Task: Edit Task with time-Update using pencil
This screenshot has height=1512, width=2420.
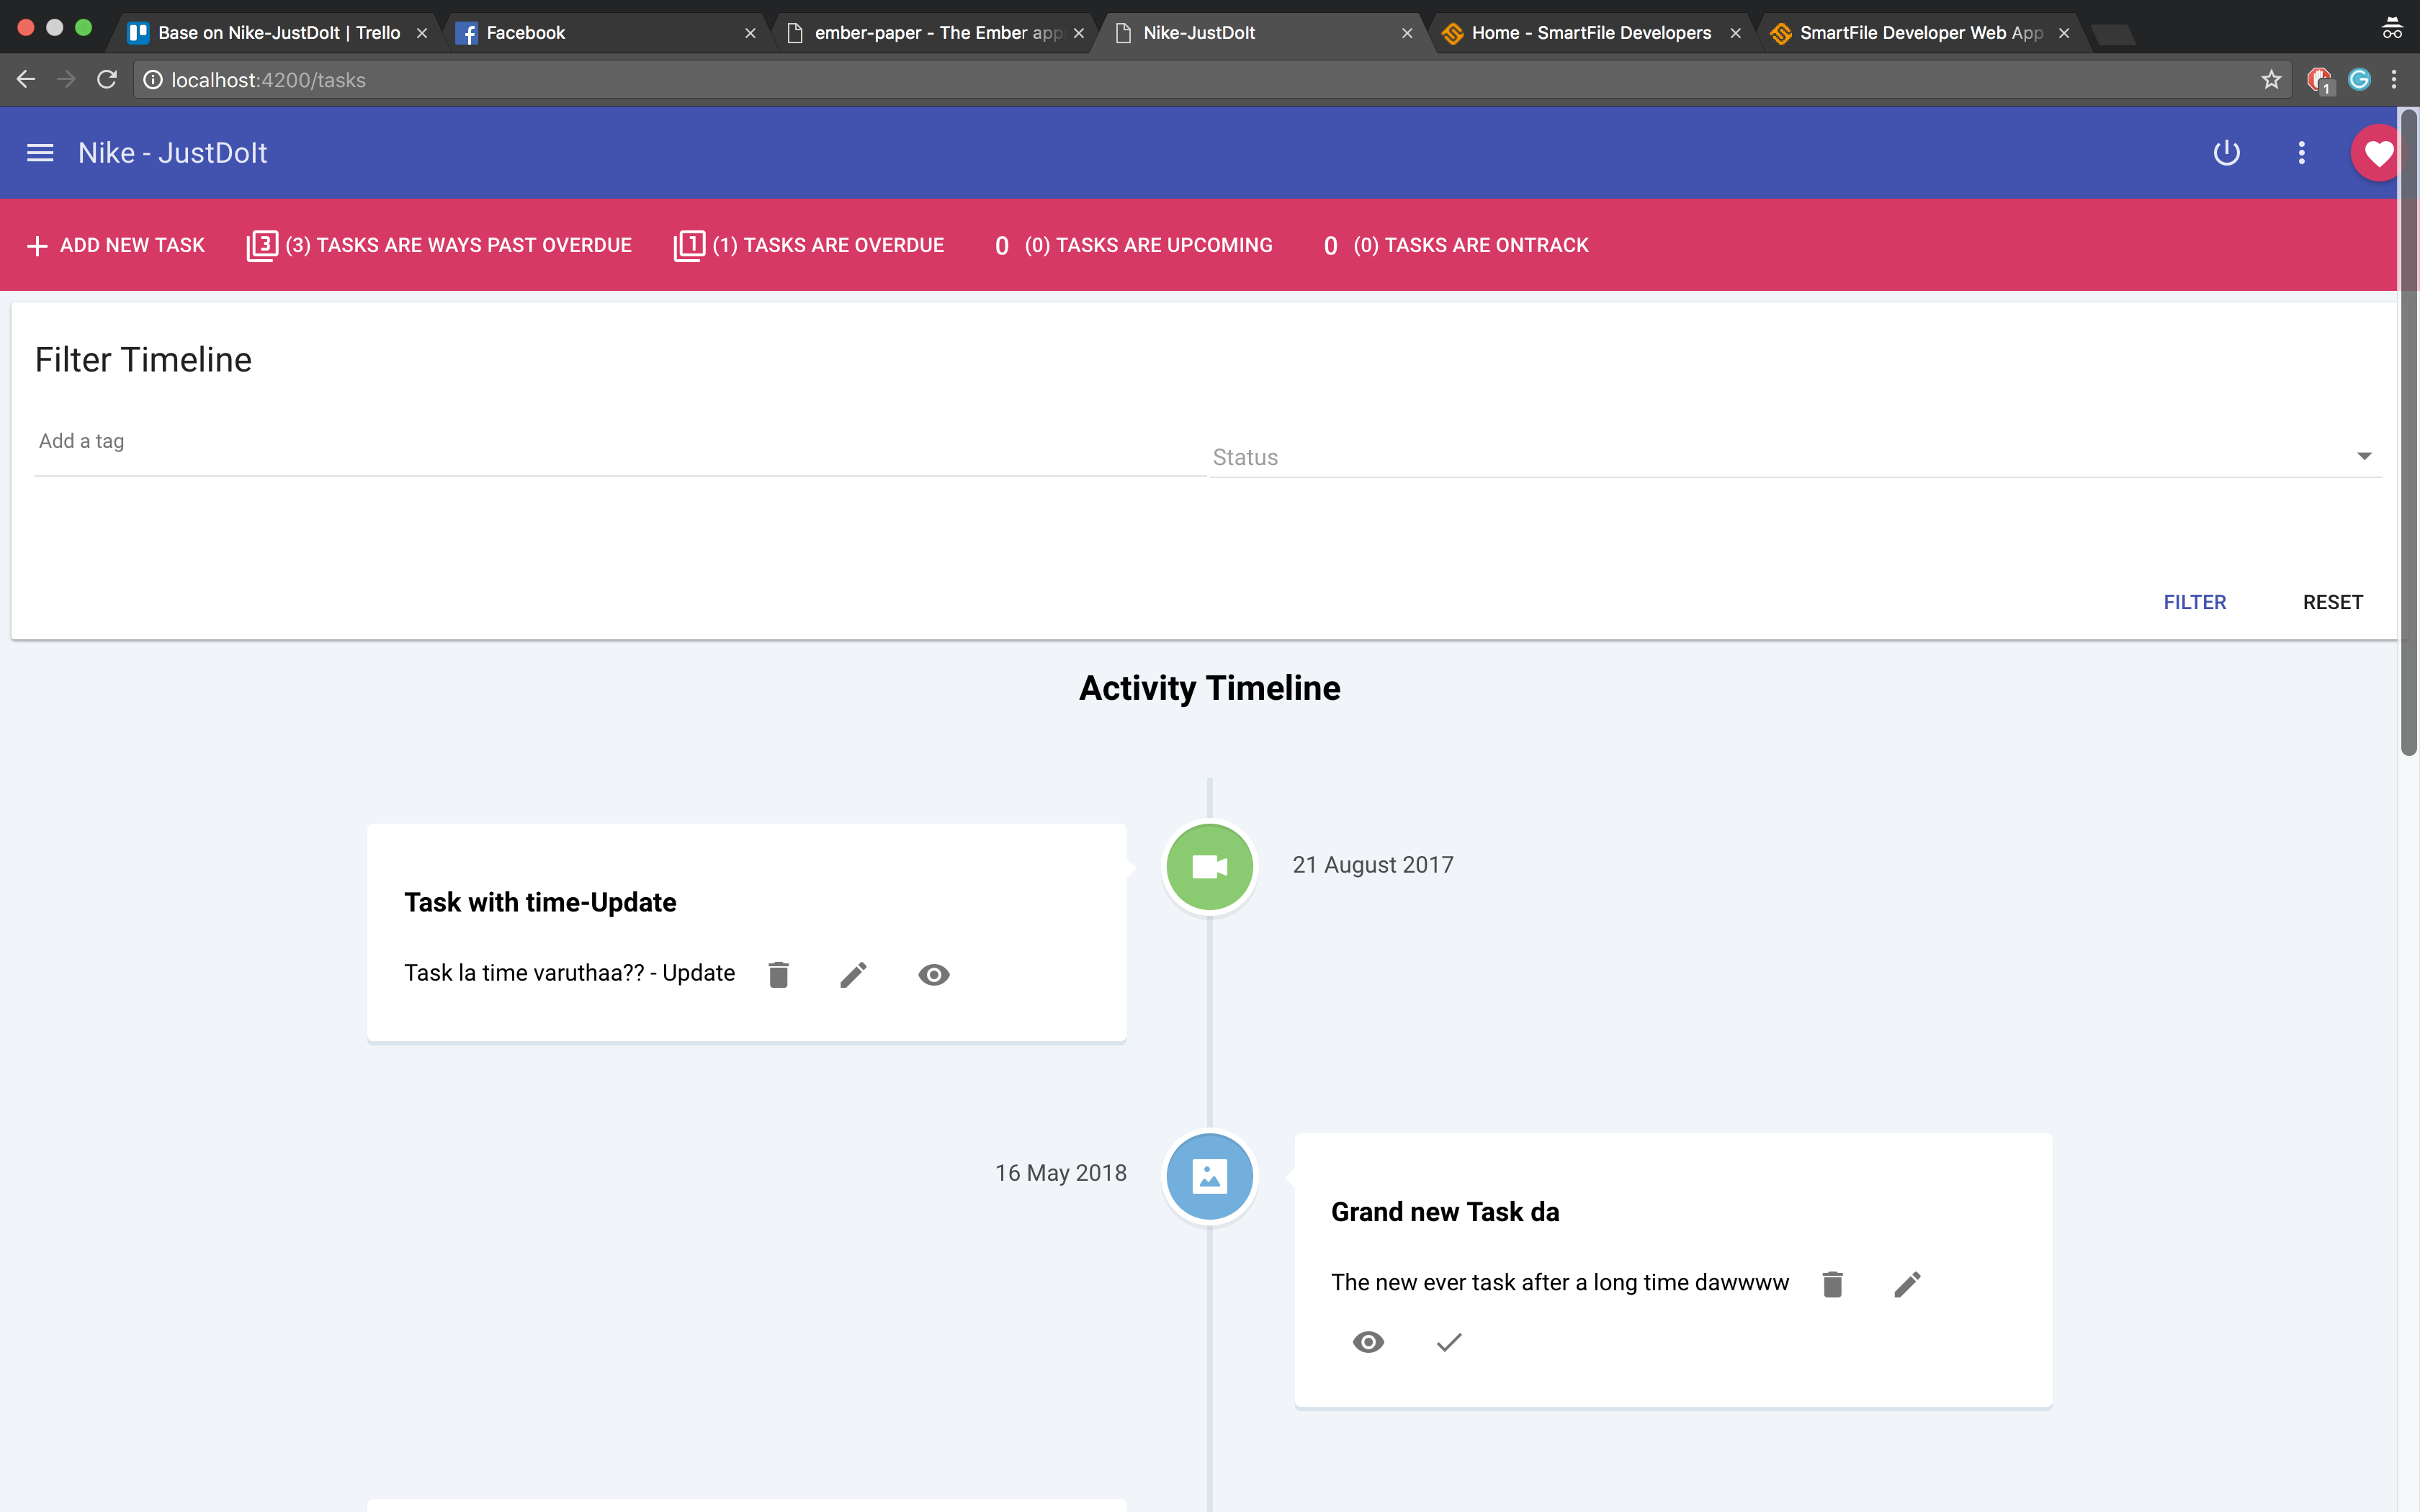Action: tap(853, 974)
